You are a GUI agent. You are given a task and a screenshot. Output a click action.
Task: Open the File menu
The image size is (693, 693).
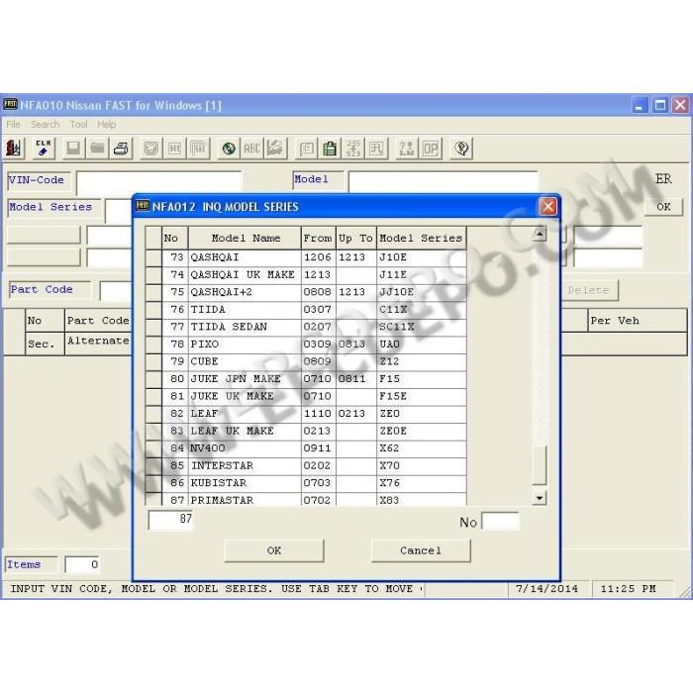13,124
